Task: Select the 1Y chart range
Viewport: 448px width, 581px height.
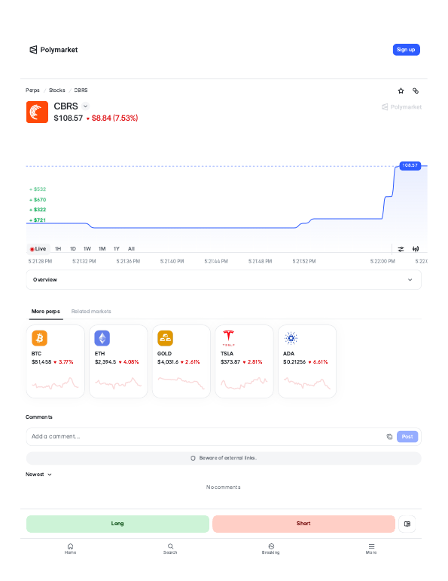Action: coord(117,249)
